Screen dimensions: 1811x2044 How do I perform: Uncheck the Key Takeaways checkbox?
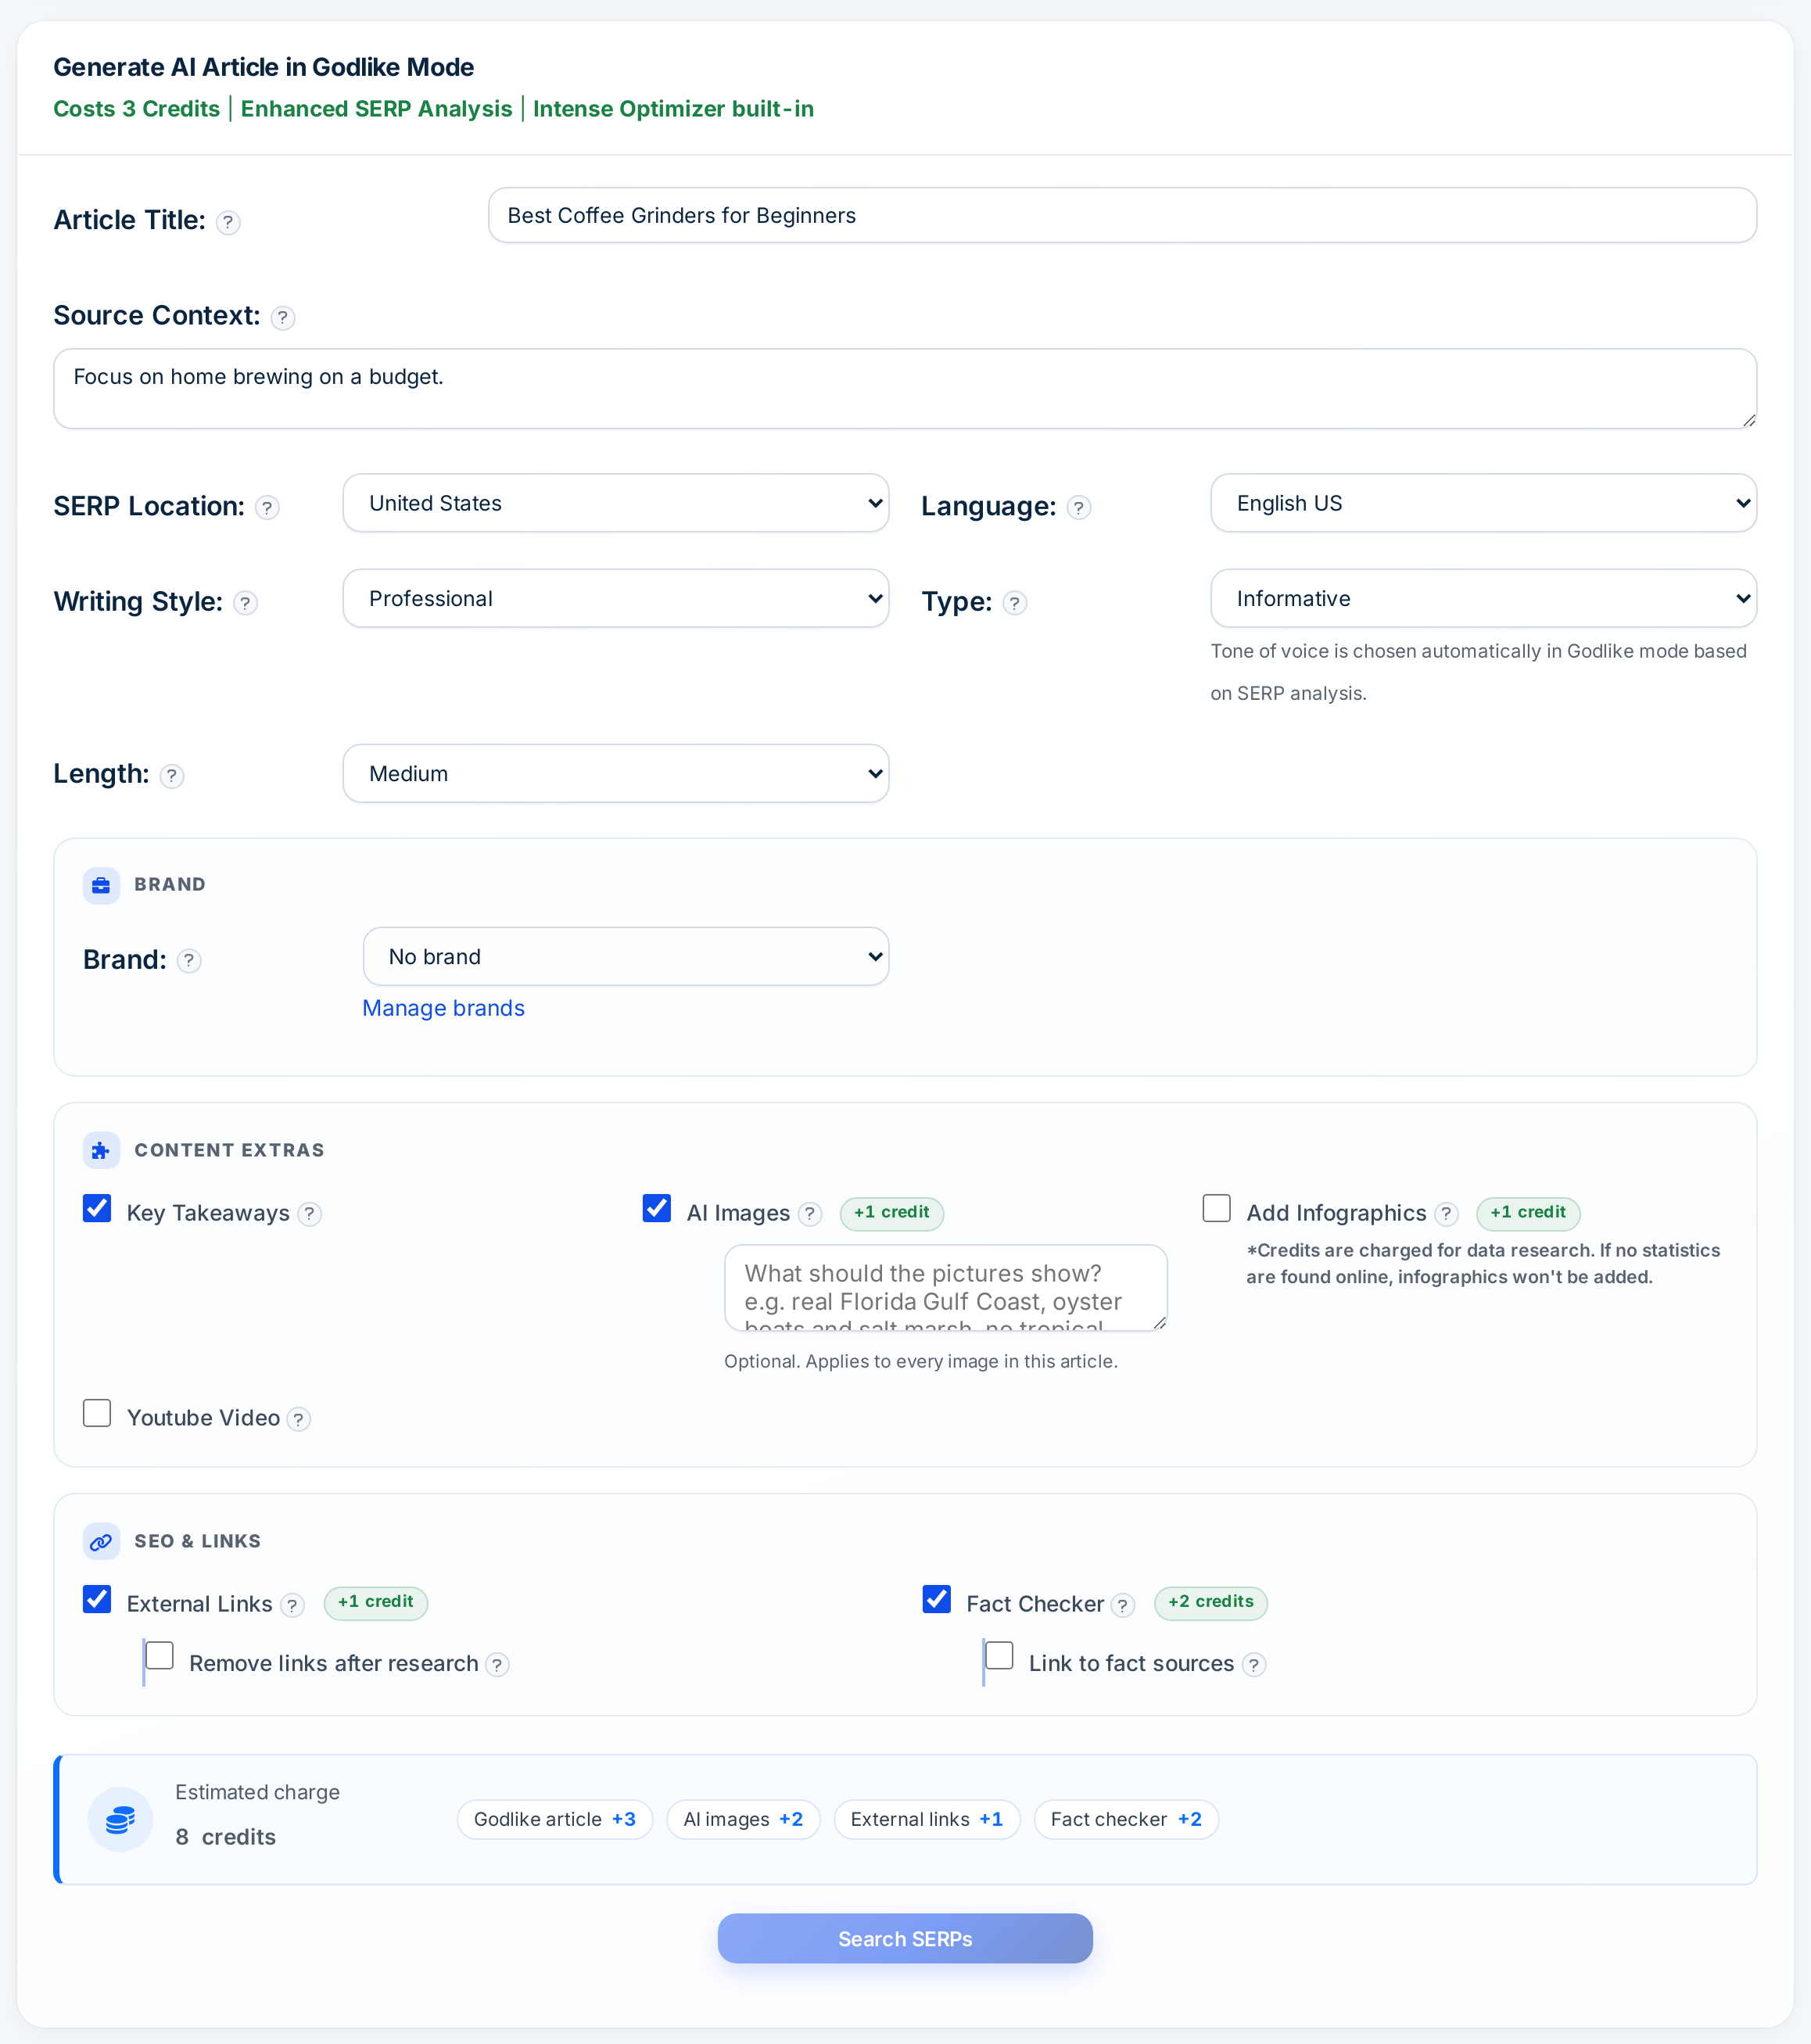[97, 1208]
